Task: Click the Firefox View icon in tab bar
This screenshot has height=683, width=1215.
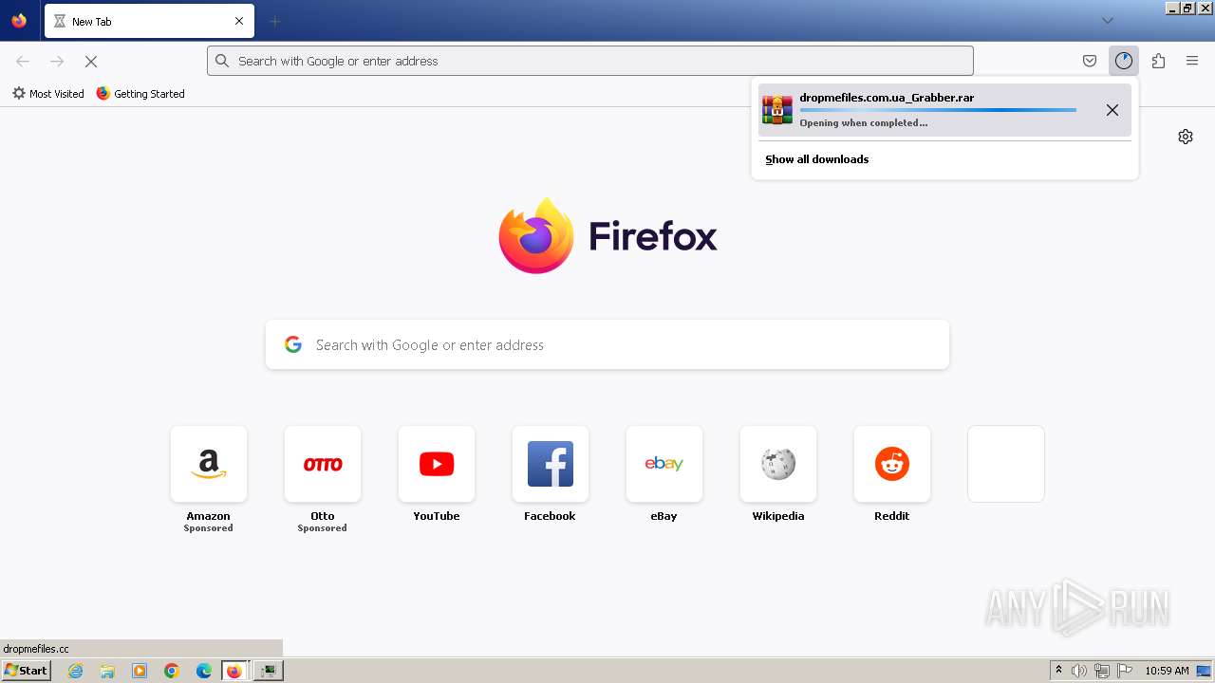Action: (x=19, y=21)
